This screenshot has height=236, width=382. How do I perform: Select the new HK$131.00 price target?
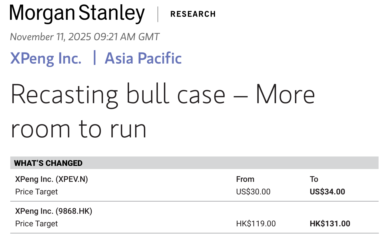330,224
